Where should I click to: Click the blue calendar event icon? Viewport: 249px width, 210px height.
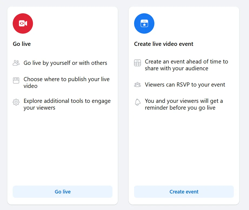point(144,23)
